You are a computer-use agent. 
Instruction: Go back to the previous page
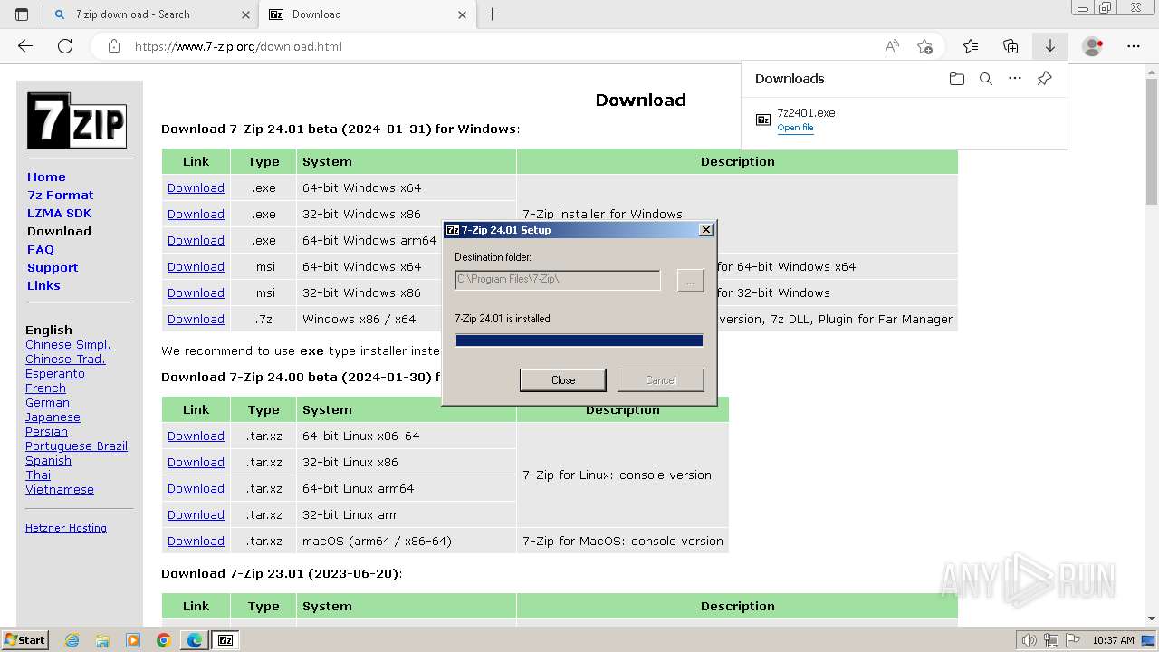(x=25, y=46)
